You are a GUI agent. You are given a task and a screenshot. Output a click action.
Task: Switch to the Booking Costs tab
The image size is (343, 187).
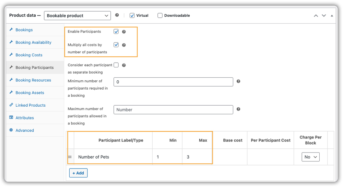click(29, 55)
